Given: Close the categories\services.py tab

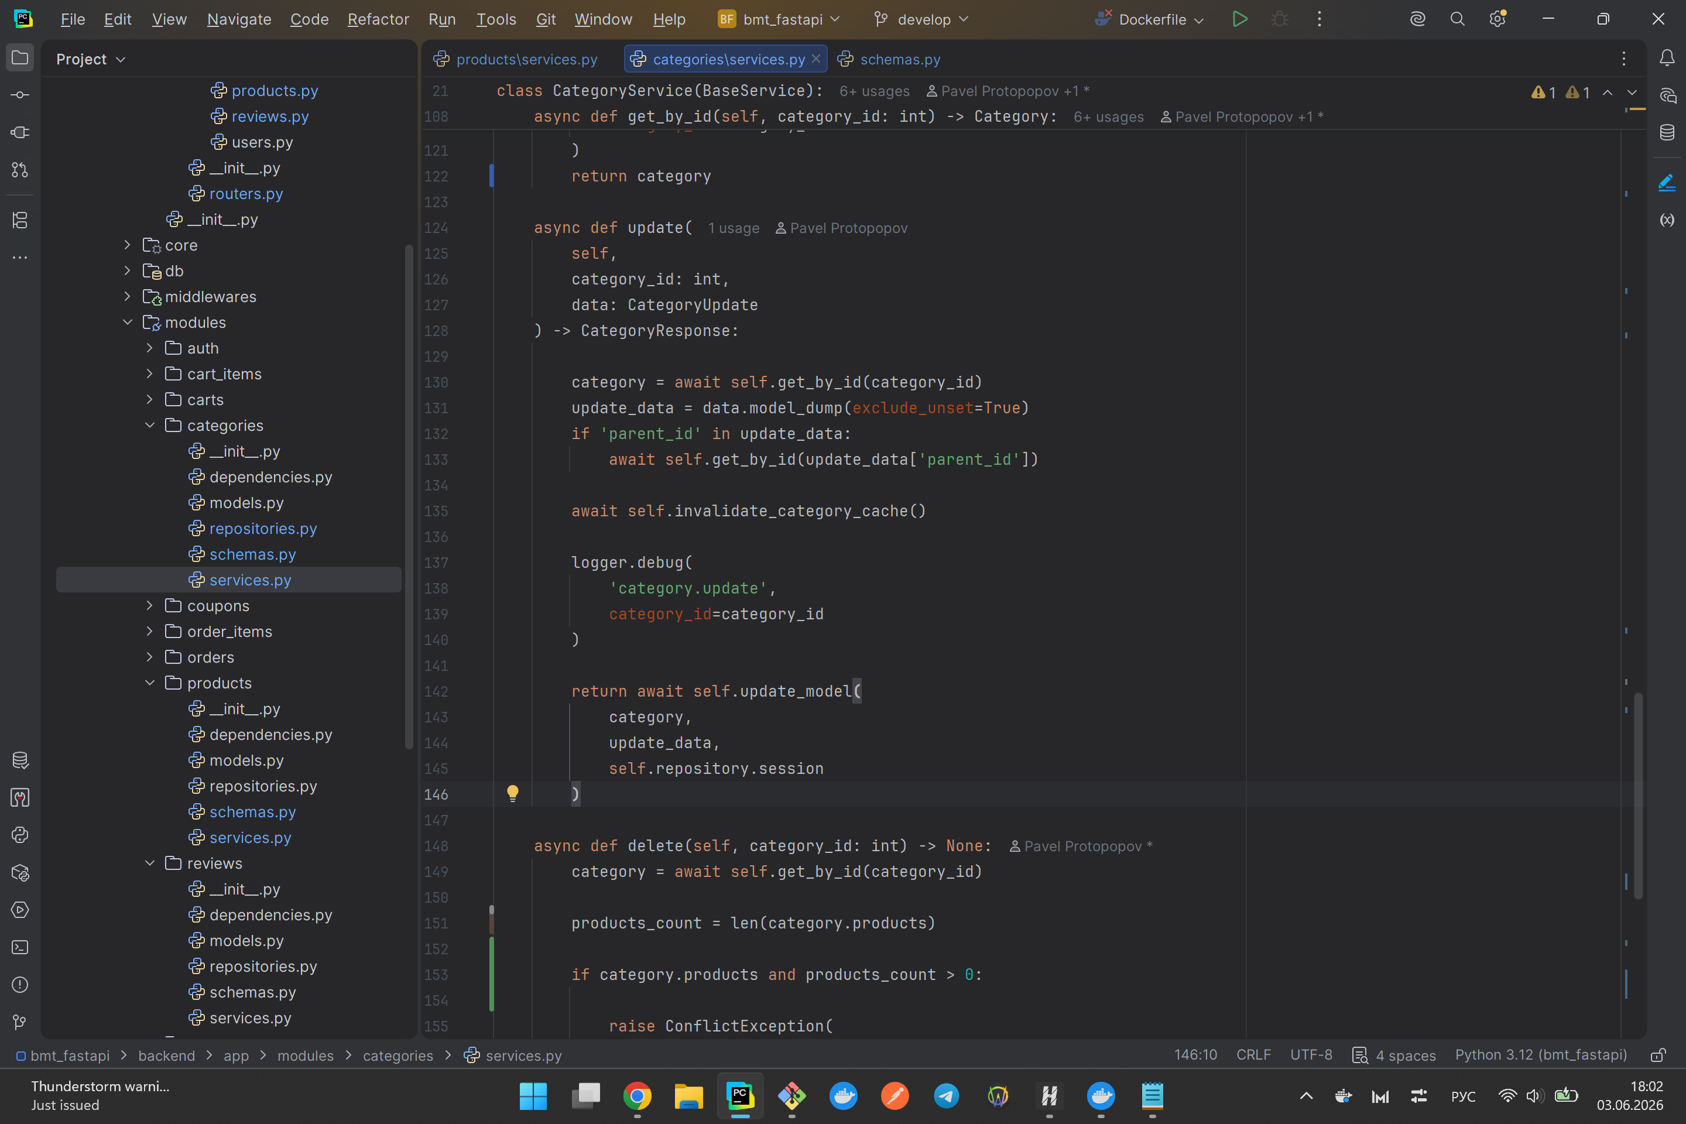Looking at the screenshot, I should [815, 59].
